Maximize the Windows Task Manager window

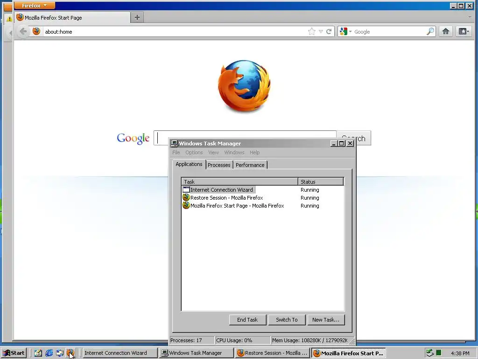pos(342,143)
